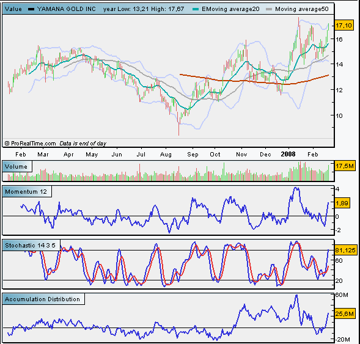Click the 14 price axis label
The height and width of the screenshot is (344, 360).
click(339, 65)
